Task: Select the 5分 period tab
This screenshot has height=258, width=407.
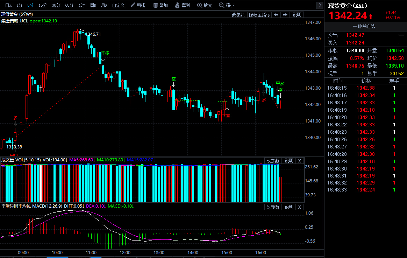Action: (30, 5)
